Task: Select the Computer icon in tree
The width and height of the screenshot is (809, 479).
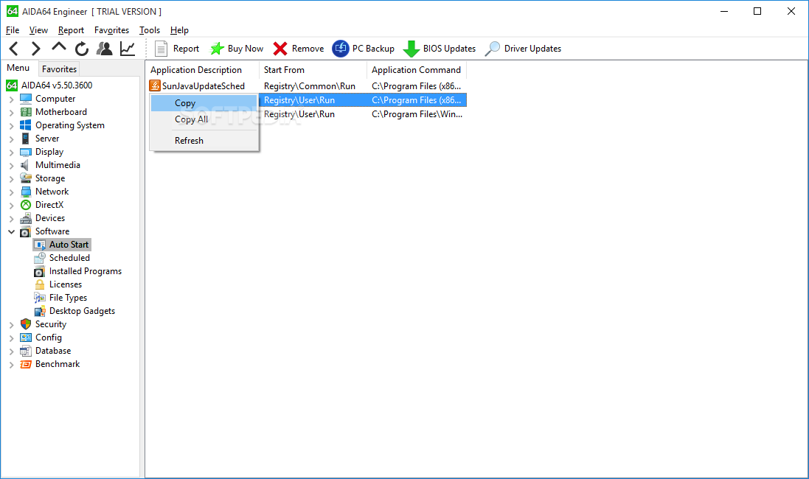Action: click(x=25, y=99)
